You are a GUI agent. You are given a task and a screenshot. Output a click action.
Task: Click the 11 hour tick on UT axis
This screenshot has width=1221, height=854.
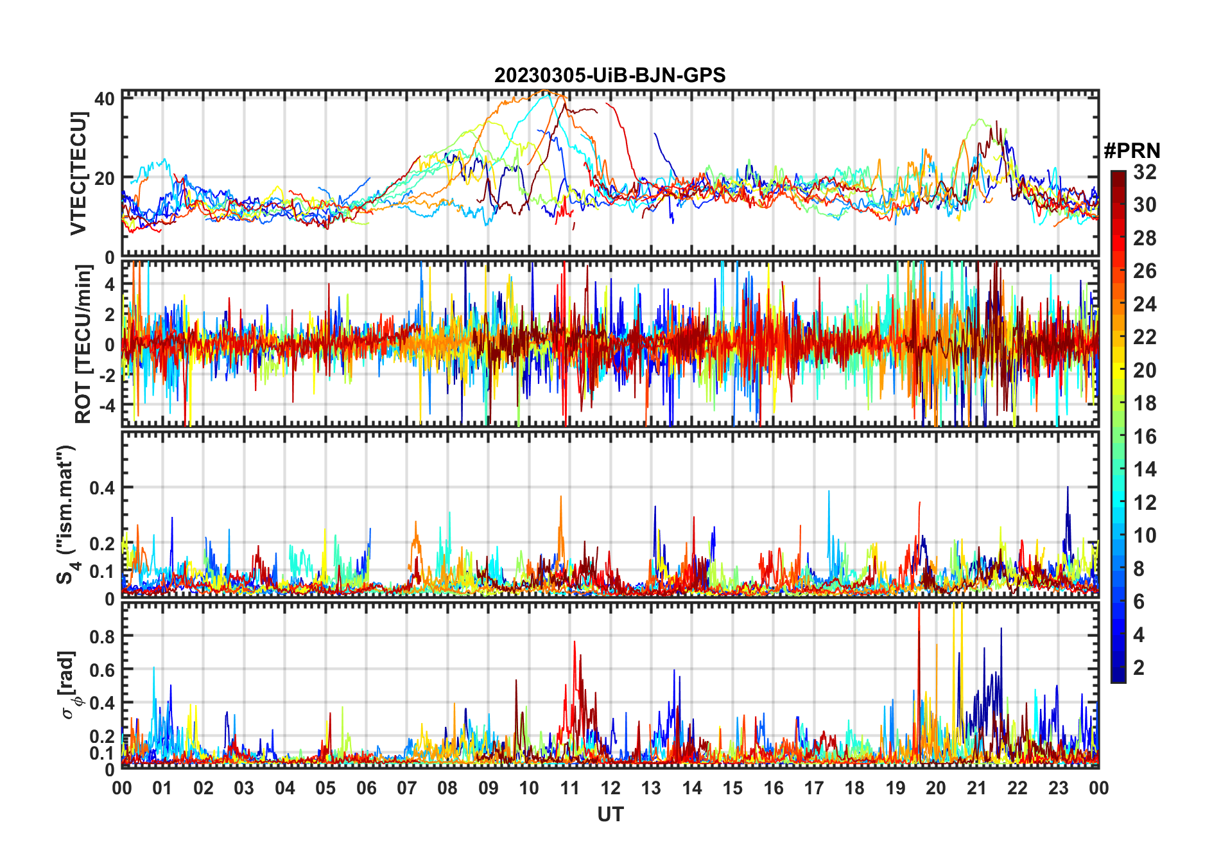[x=569, y=788]
